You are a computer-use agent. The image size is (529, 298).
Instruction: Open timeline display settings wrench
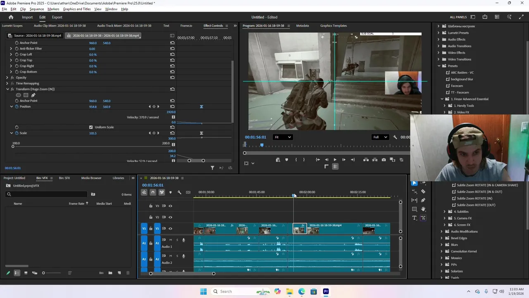click(x=179, y=192)
